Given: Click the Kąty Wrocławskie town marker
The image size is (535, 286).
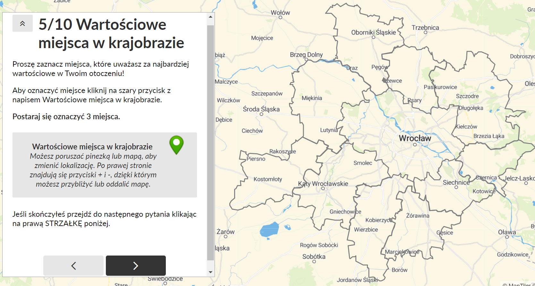Looking at the screenshot, I should coord(323,189).
